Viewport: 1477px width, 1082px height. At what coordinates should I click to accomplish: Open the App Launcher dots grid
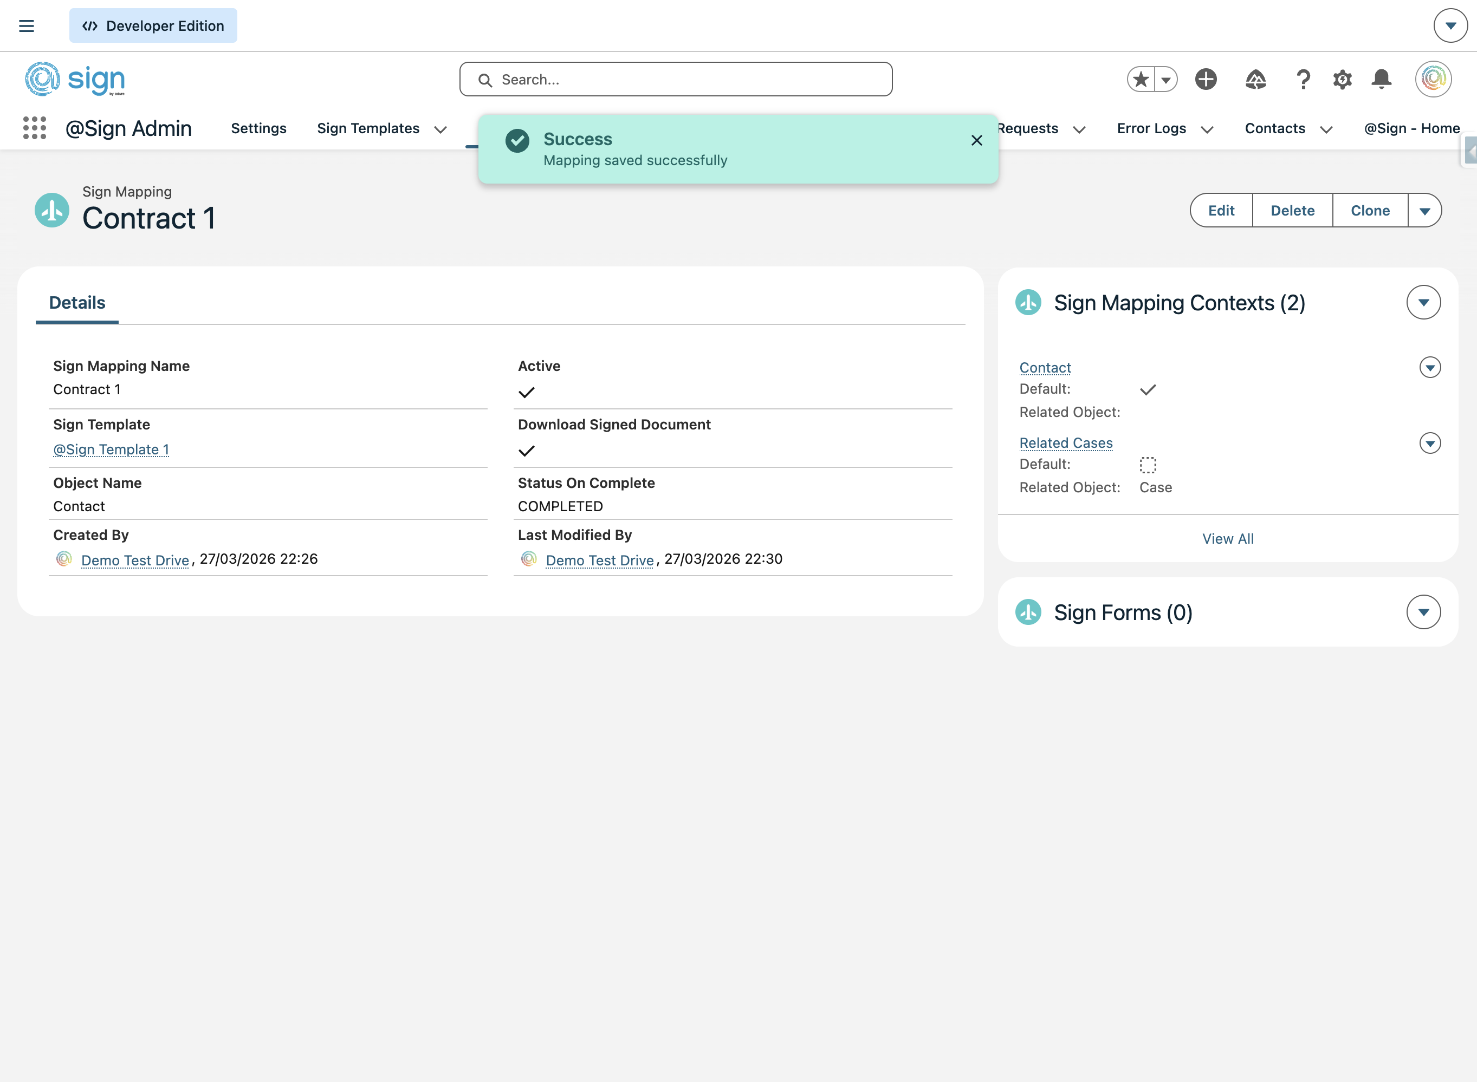pyautogui.click(x=34, y=128)
